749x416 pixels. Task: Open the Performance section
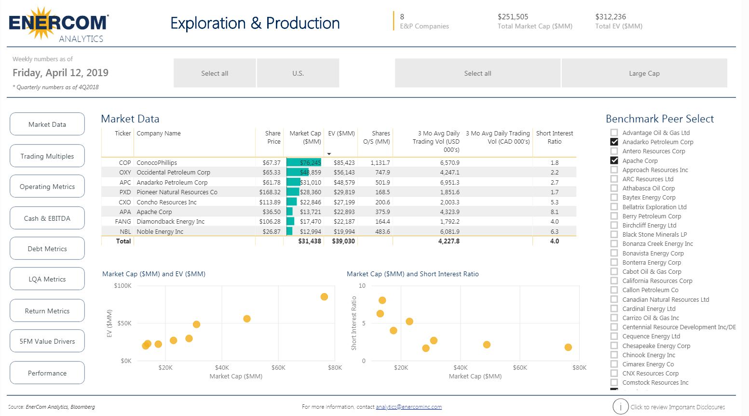[x=47, y=373]
